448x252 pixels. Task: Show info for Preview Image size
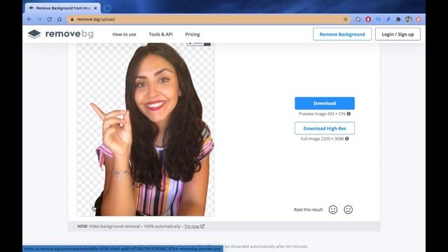point(349,113)
